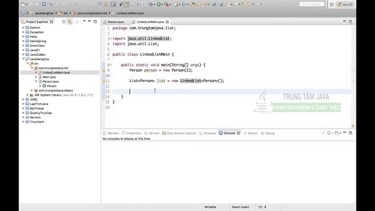
Task: Click Collapse All in Project Explorer
Action: (64, 22)
